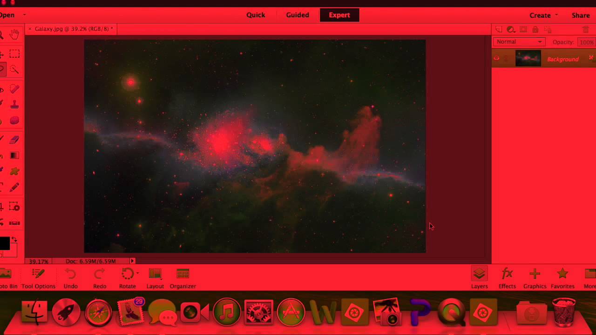Add a layer mask
596x335 pixels.
pos(523,29)
